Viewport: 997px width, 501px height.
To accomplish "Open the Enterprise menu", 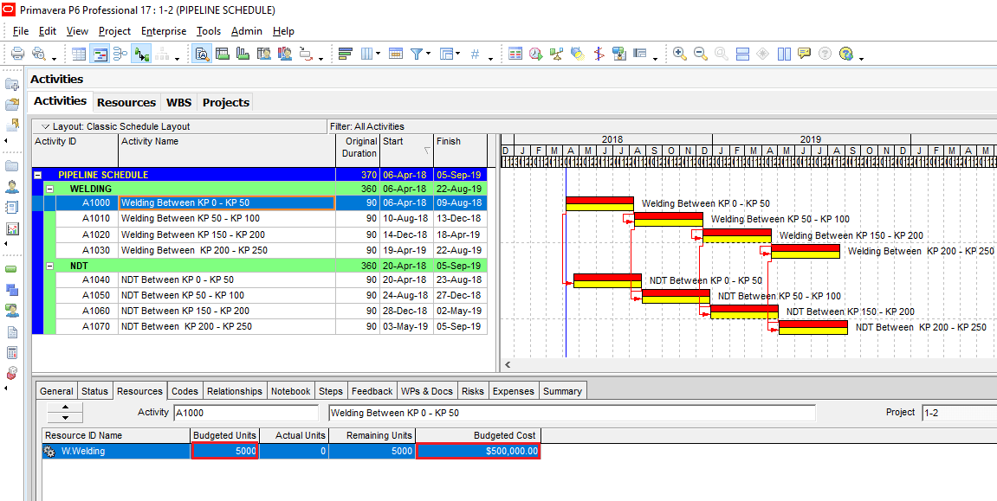I will pos(164,31).
